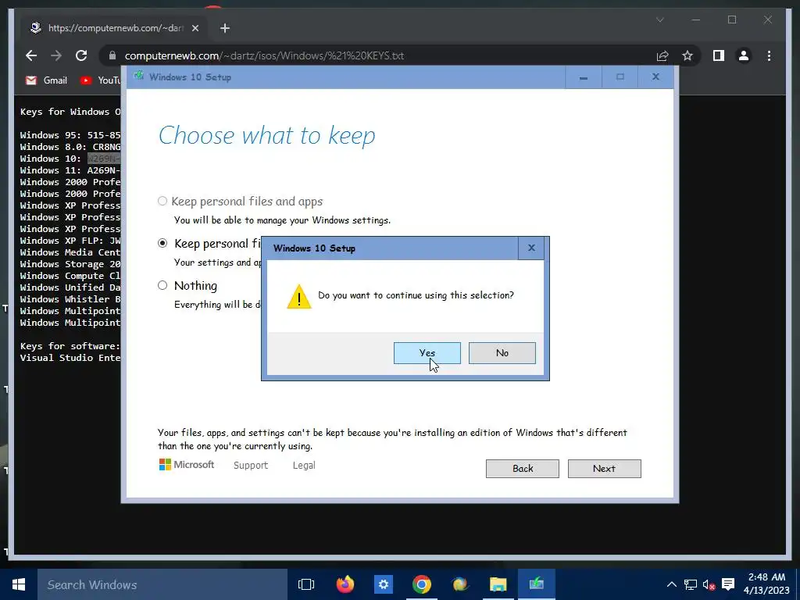Open the Chrome tab search chevron

659,20
